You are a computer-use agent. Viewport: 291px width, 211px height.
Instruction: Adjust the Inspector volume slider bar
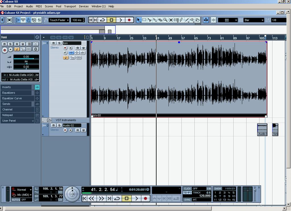click(26, 59)
